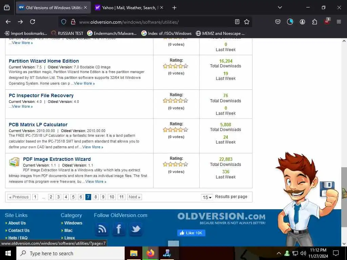347x260 pixels.
Task: Bookmark this page with the star icon
Action: [x=247, y=22]
